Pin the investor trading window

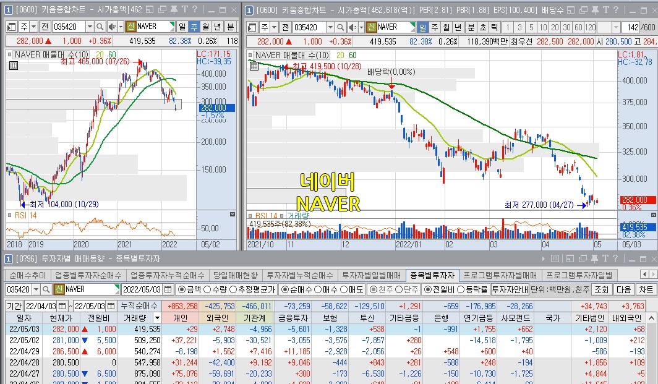click(x=594, y=258)
